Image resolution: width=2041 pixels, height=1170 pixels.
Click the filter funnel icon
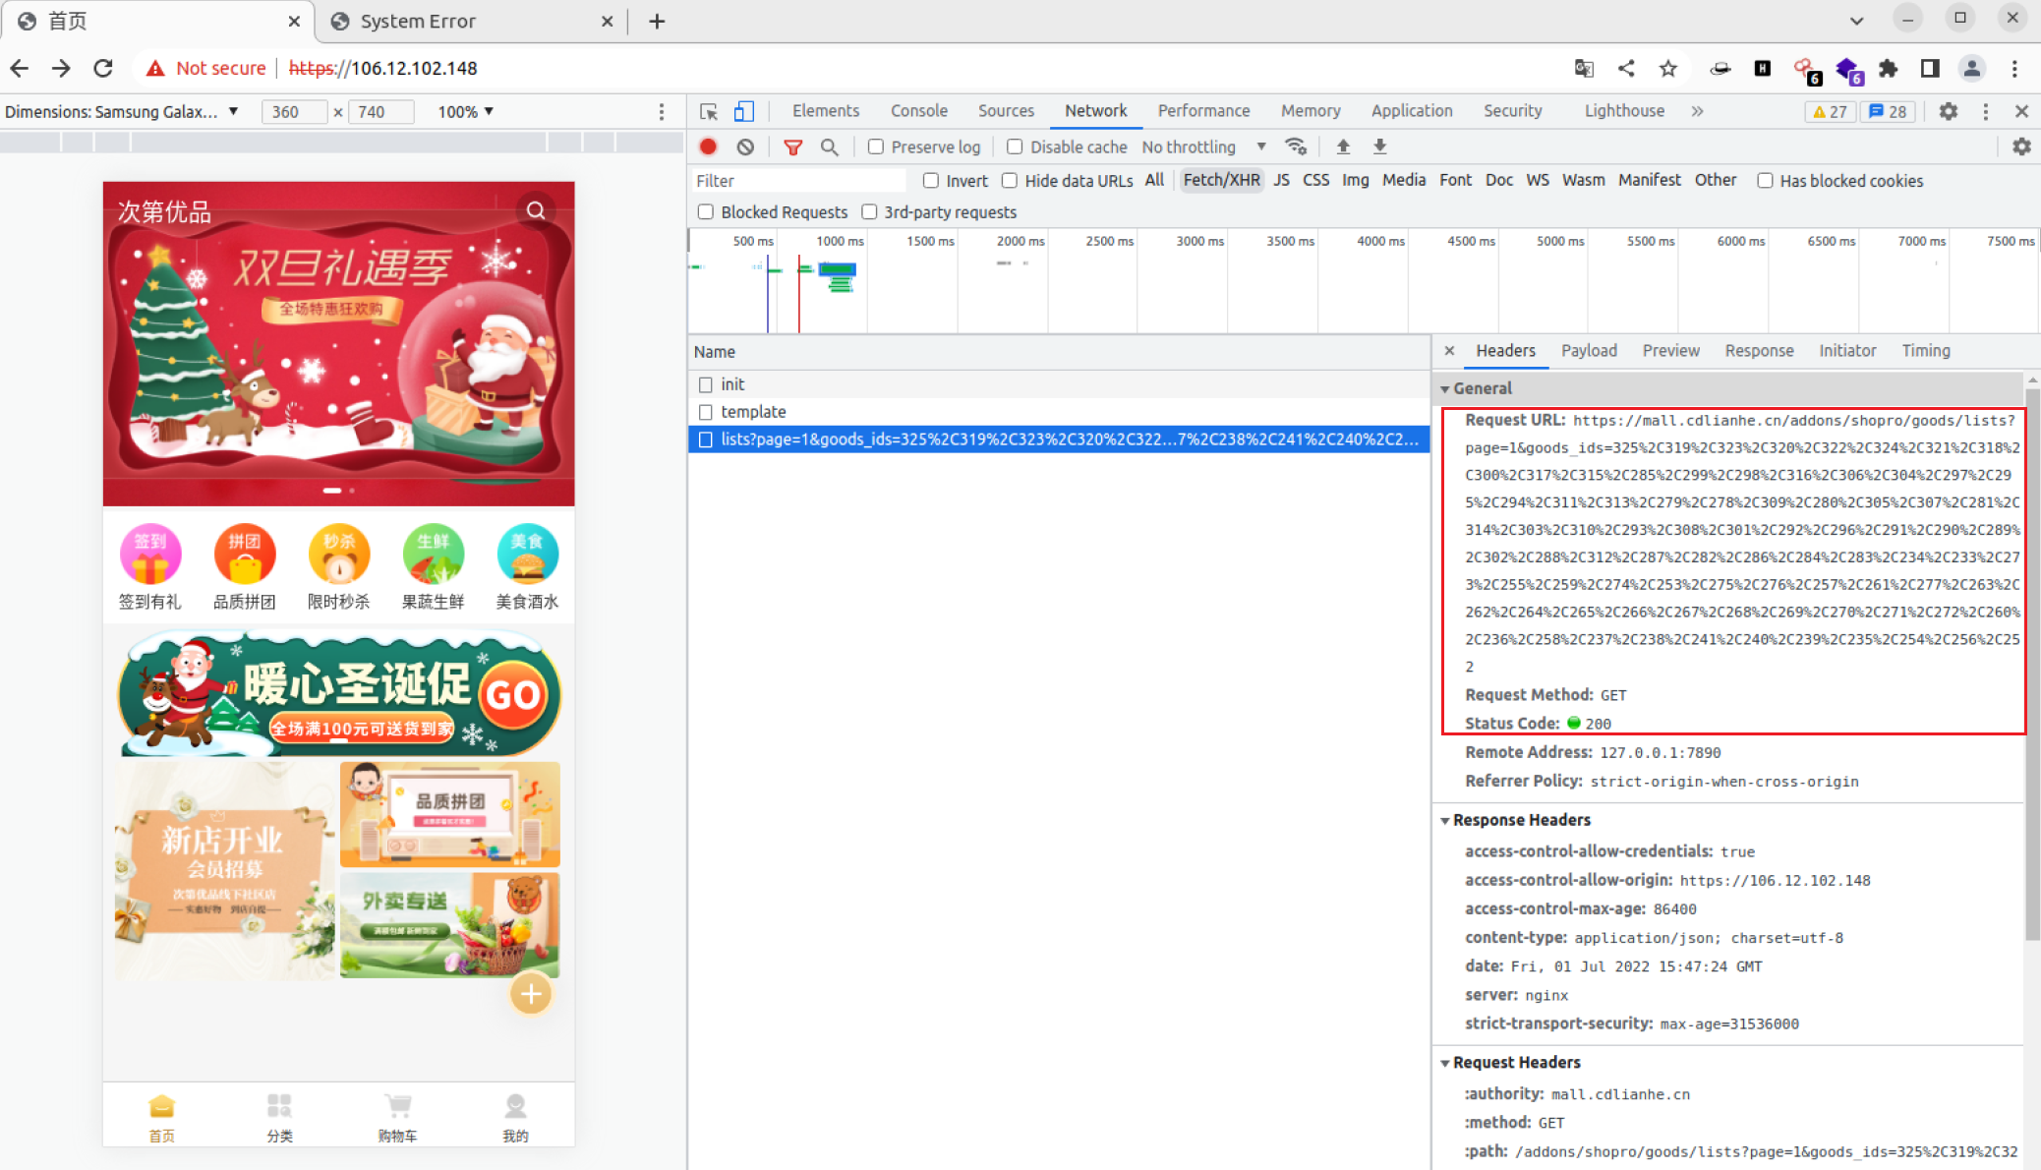(x=792, y=146)
